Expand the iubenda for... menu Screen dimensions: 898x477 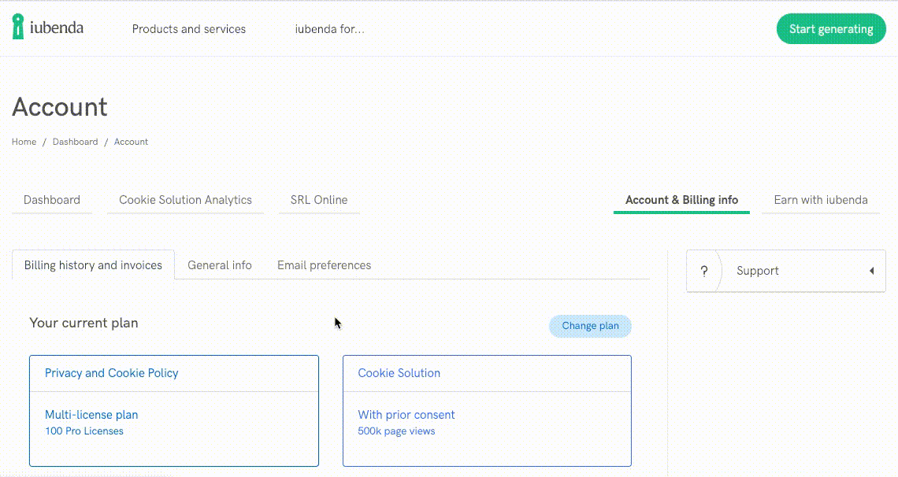(x=330, y=29)
